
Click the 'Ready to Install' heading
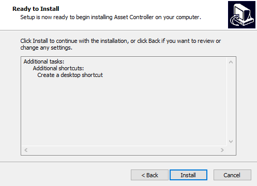pos(36,9)
